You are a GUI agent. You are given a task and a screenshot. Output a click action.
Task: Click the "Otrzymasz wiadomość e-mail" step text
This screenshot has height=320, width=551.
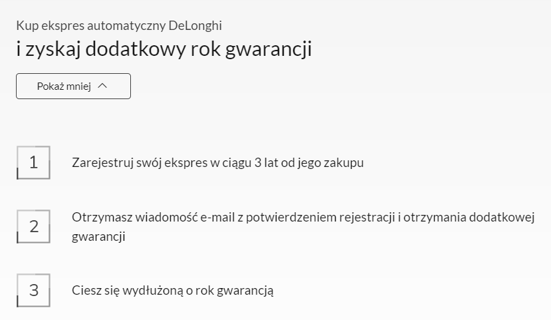tap(303, 227)
